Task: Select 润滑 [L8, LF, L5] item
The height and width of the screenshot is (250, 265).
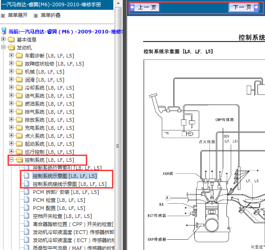Action: click(x=44, y=80)
